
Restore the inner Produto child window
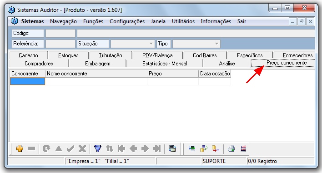[x=301, y=21]
